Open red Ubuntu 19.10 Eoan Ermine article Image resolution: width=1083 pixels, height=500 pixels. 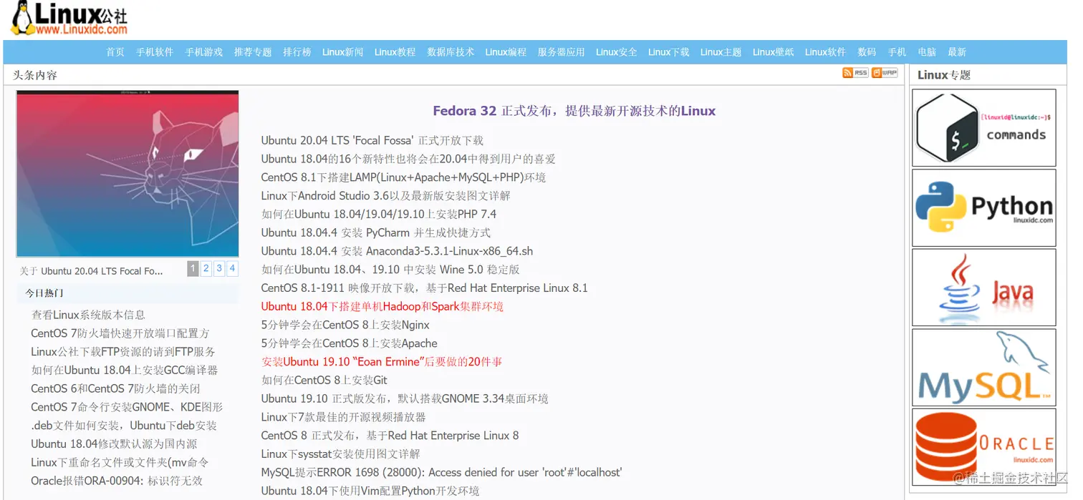coord(382,362)
